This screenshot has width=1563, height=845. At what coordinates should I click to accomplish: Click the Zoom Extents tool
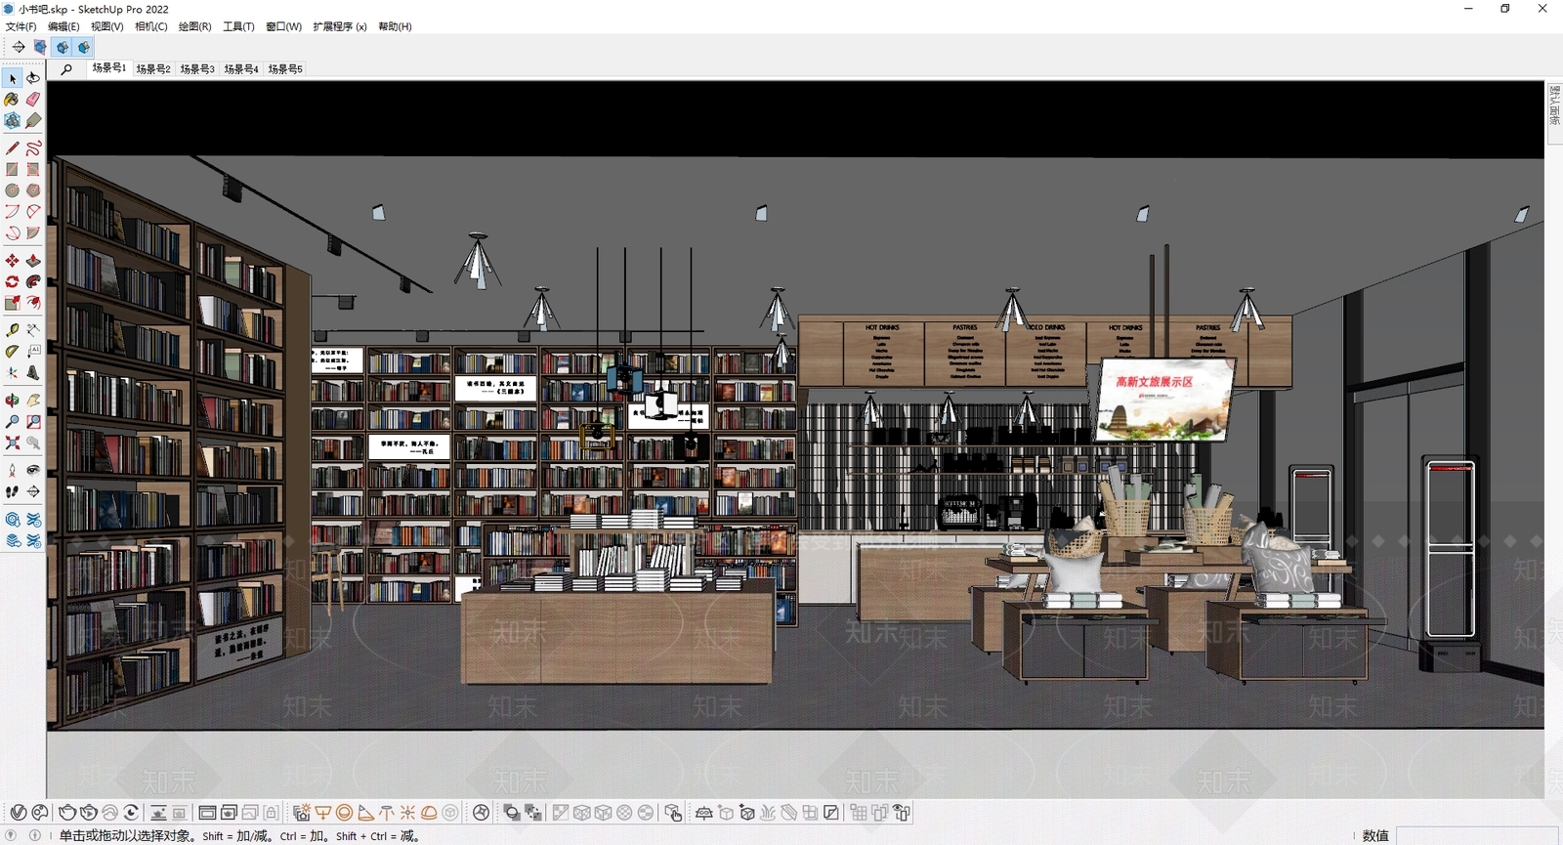click(12, 444)
